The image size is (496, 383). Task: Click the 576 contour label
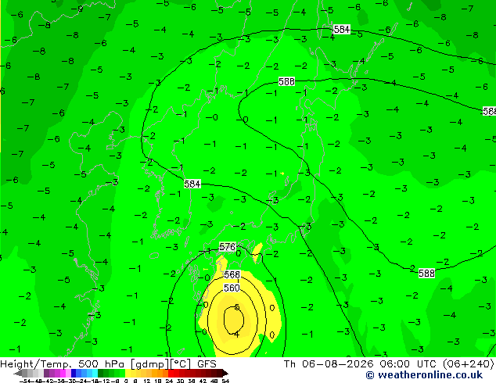point(228,247)
